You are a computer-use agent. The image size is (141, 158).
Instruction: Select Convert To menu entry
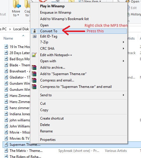coord(79,31)
